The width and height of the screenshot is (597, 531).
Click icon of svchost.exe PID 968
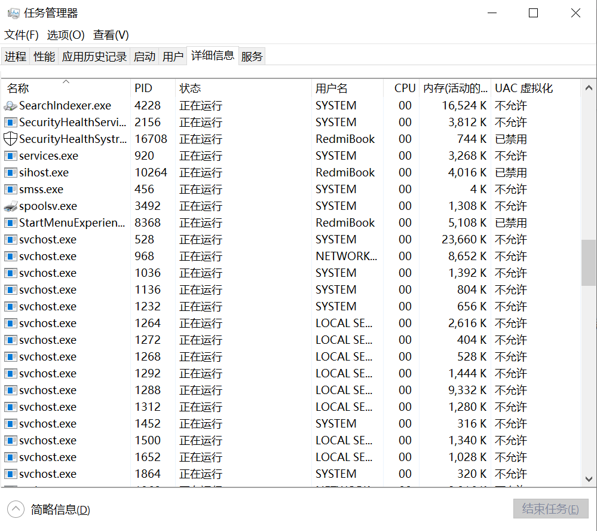click(x=10, y=257)
